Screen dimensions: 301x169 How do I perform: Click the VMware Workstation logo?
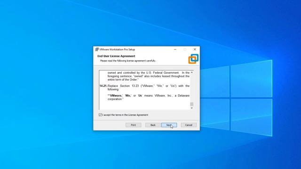click(193, 59)
